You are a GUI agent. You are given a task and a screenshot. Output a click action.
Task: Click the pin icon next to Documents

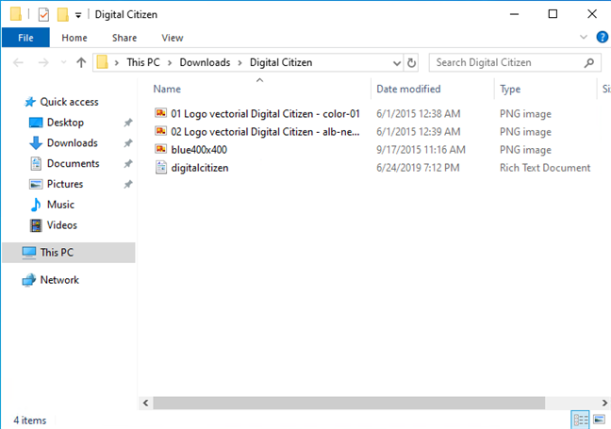(x=128, y=164)
